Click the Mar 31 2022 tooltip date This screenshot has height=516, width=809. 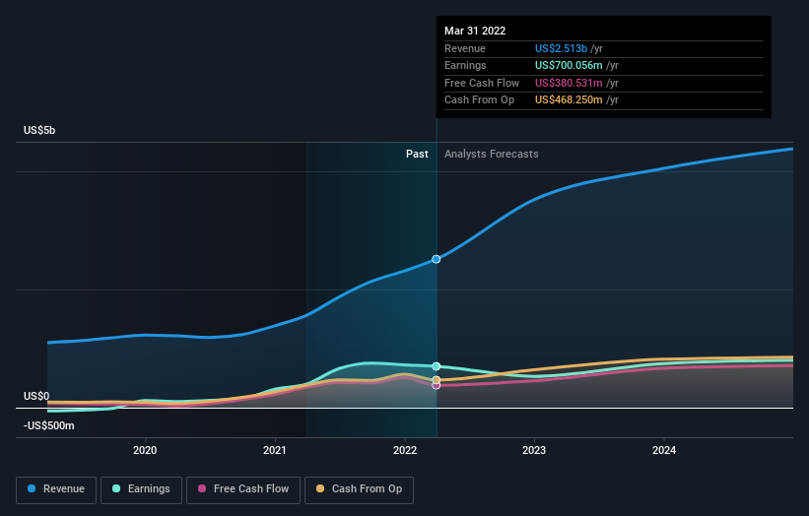click(475, 31)
